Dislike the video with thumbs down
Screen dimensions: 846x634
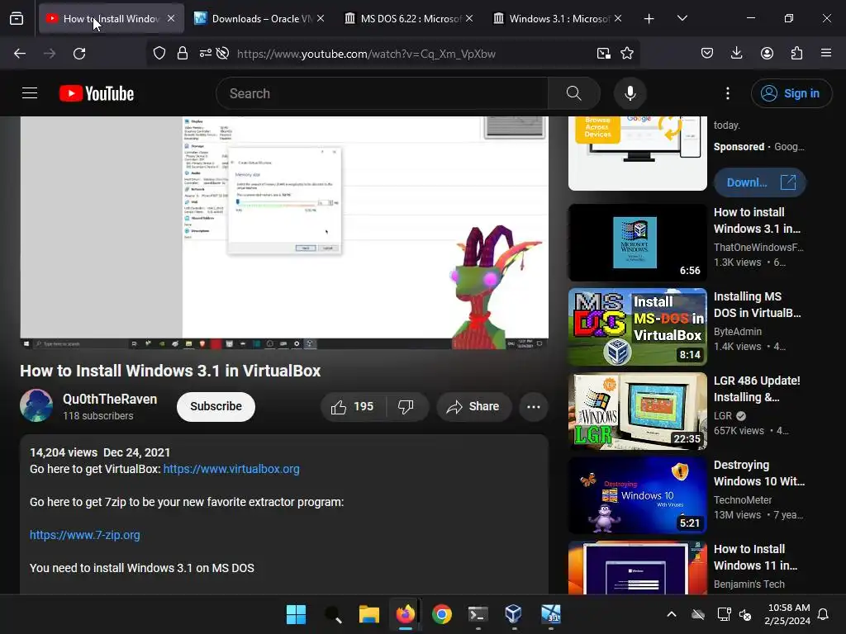tap(406, 406)
